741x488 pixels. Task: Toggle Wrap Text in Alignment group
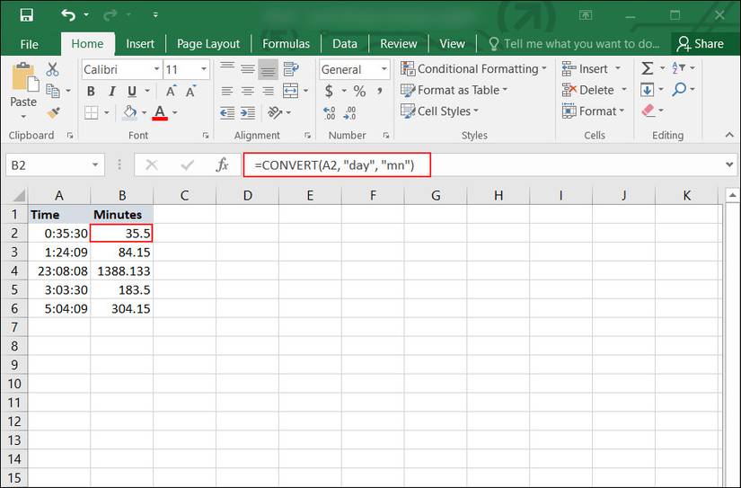tap(290, 69)
